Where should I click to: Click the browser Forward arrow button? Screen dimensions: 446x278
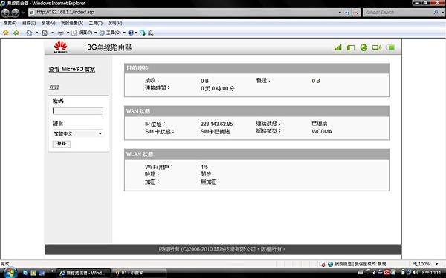[16, 13]
